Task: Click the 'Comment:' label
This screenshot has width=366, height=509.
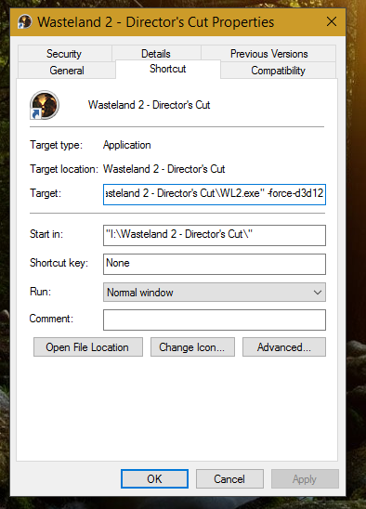Action: tap(51, 319)
